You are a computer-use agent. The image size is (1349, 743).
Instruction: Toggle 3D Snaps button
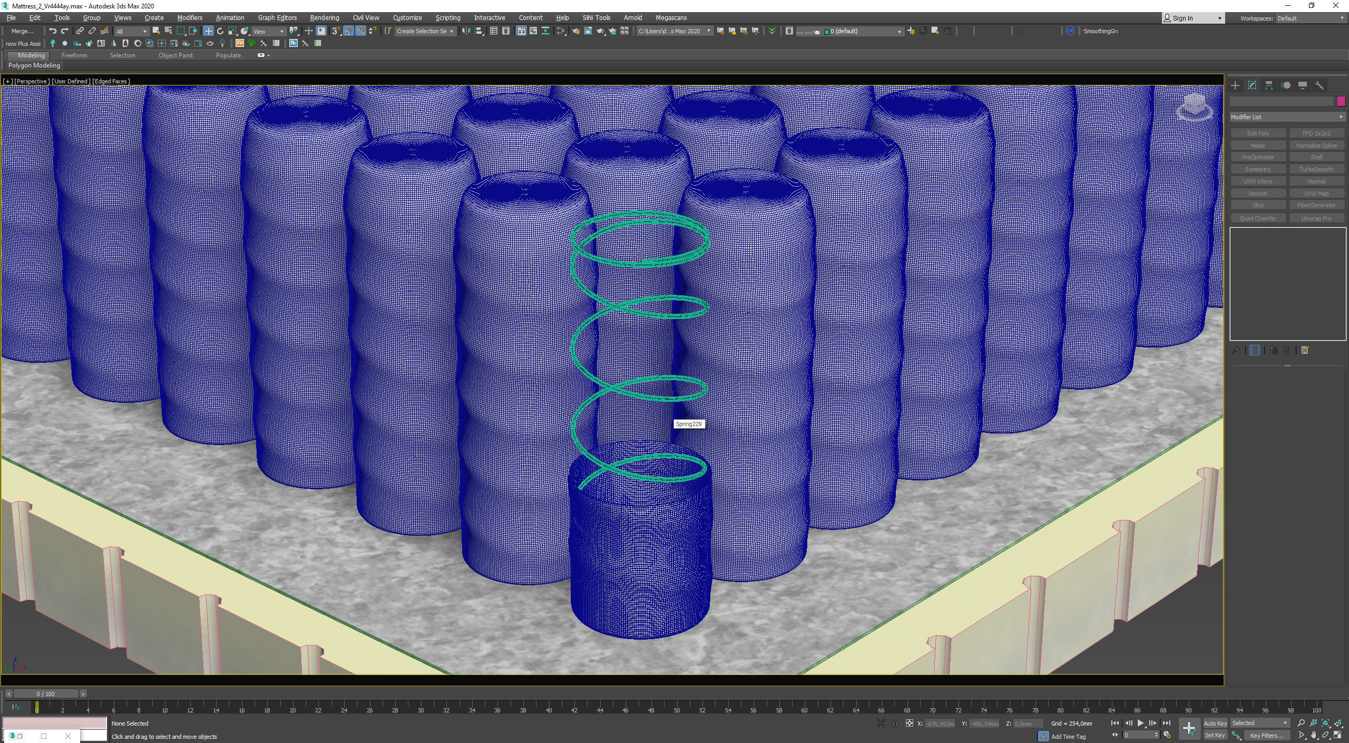click(x=336, y=31)
